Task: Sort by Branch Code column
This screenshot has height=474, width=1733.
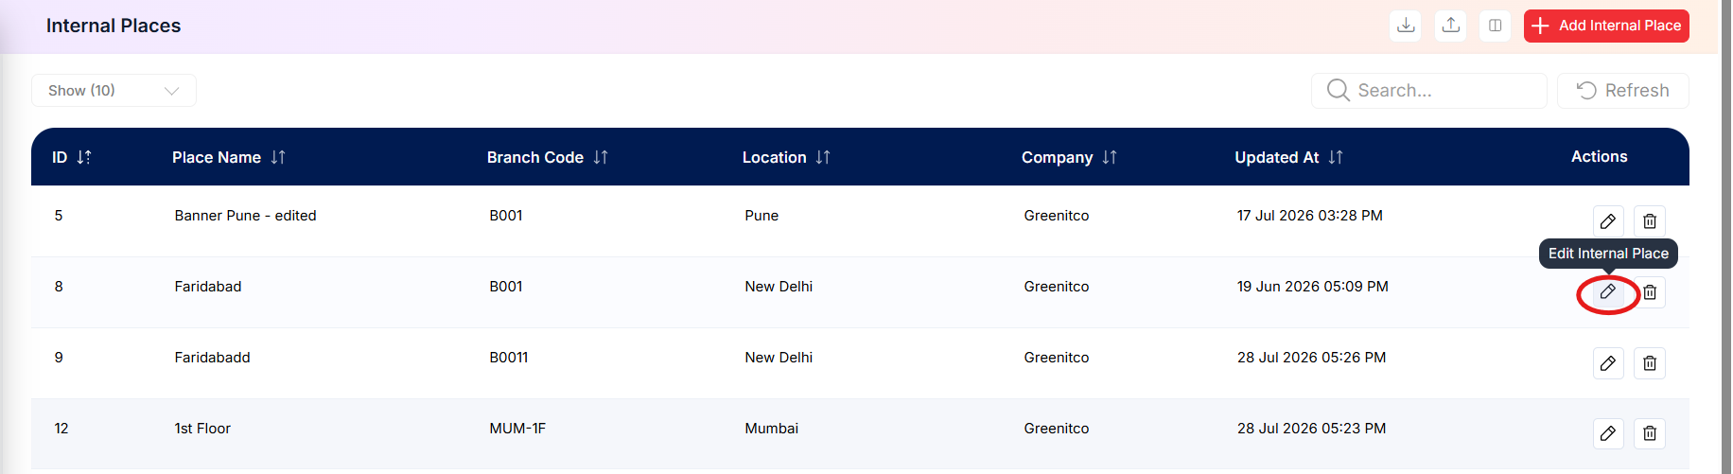Action: tap(548, 157)
